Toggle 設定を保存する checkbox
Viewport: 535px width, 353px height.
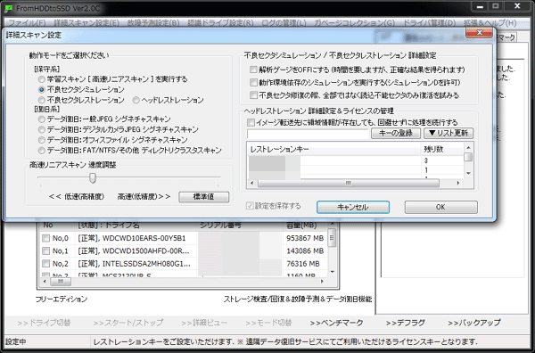pyautogui.click(x=250, y=206)
